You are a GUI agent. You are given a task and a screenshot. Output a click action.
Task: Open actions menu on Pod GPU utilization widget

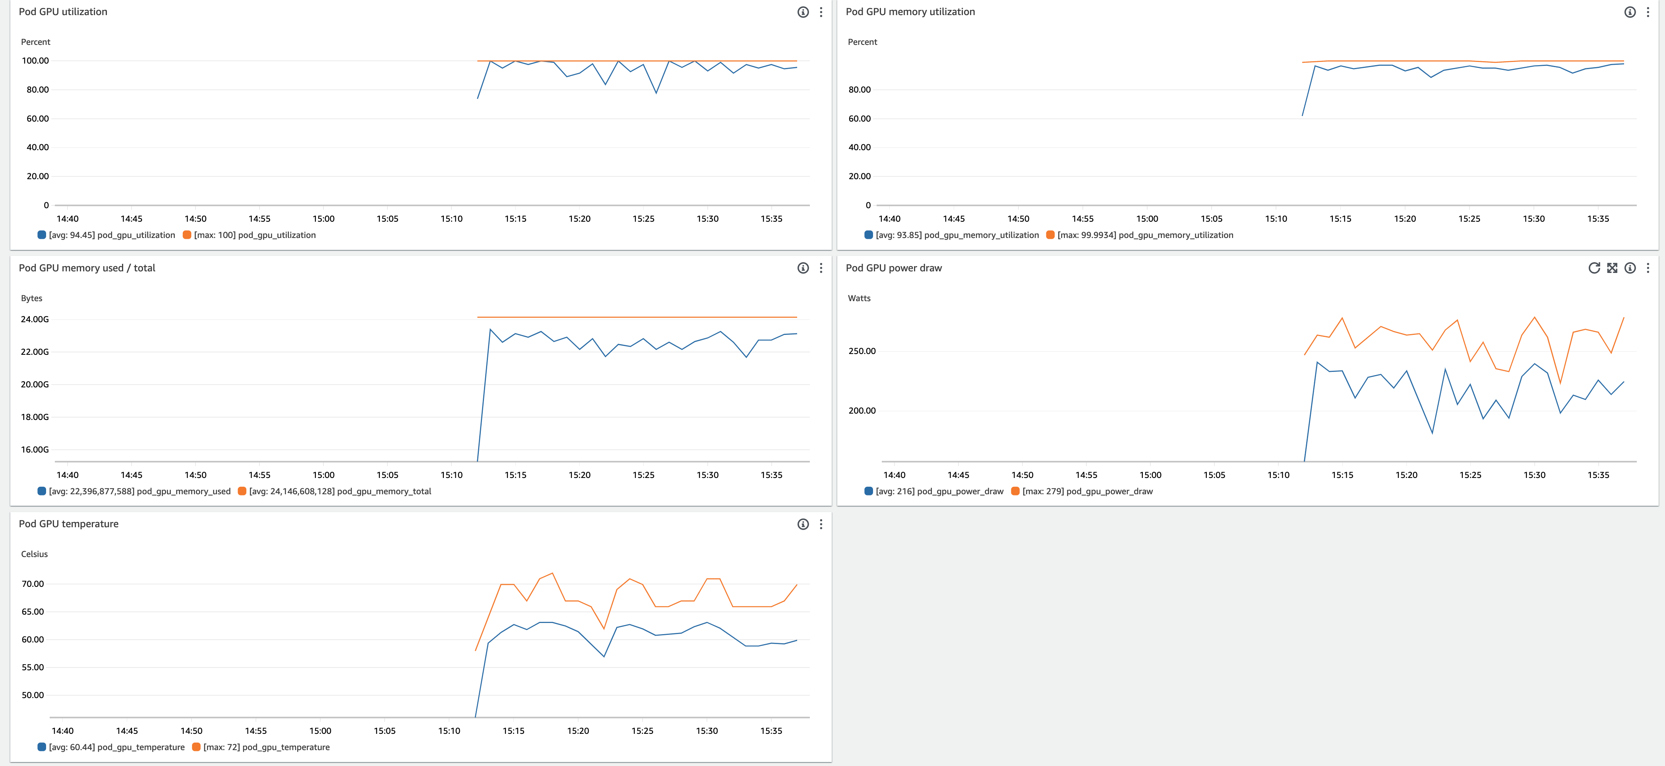click(821, 12)
